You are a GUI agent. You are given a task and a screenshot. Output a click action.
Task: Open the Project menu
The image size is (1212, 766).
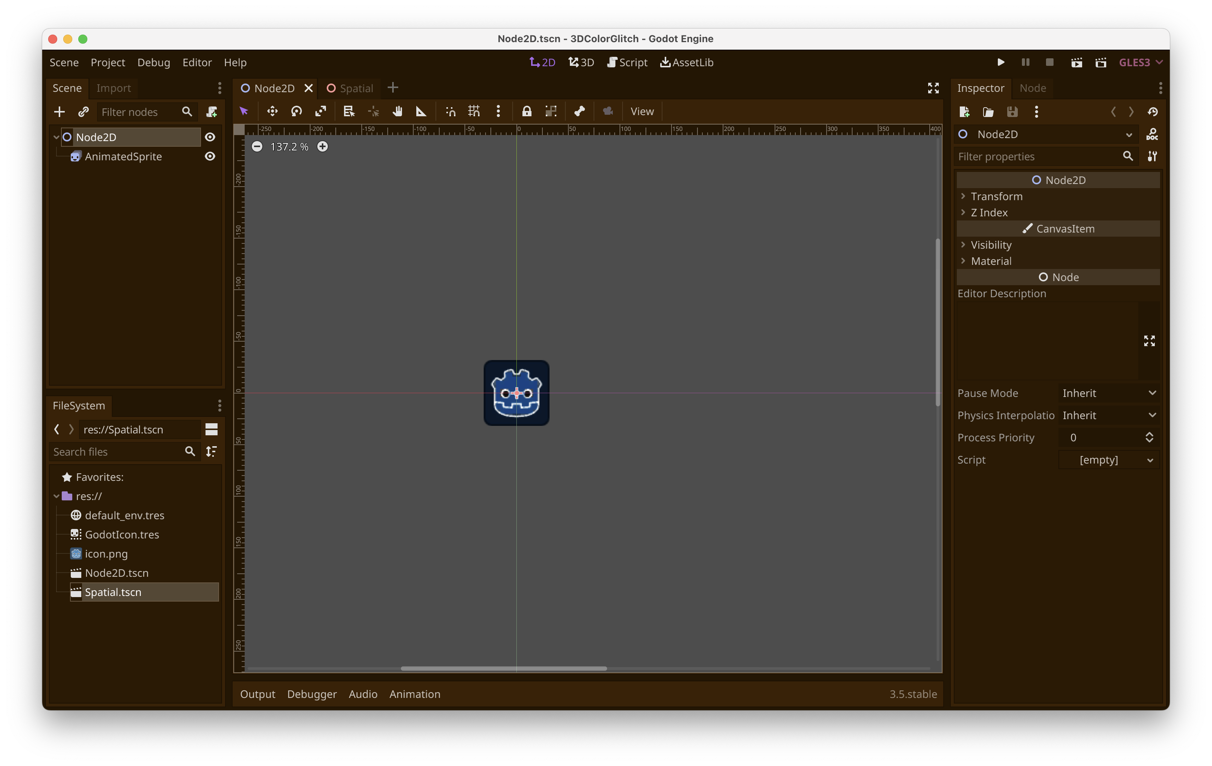[107, 62]
